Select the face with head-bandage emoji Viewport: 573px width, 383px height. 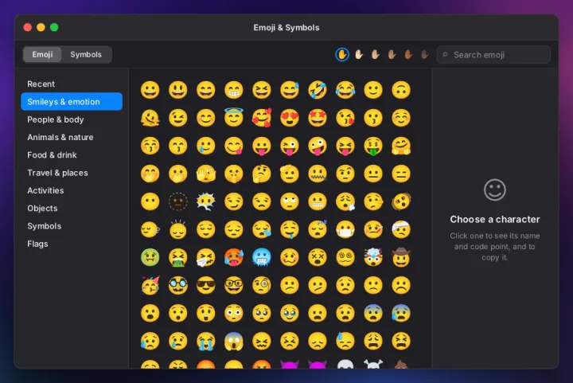point(401,229)
